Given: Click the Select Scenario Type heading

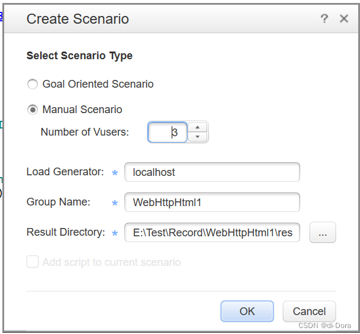Looking at the screenshot, I should click(79, 56).
